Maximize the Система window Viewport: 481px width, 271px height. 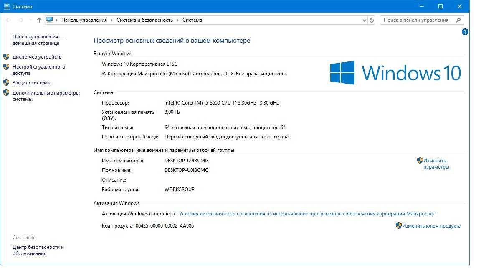point(440,6)
